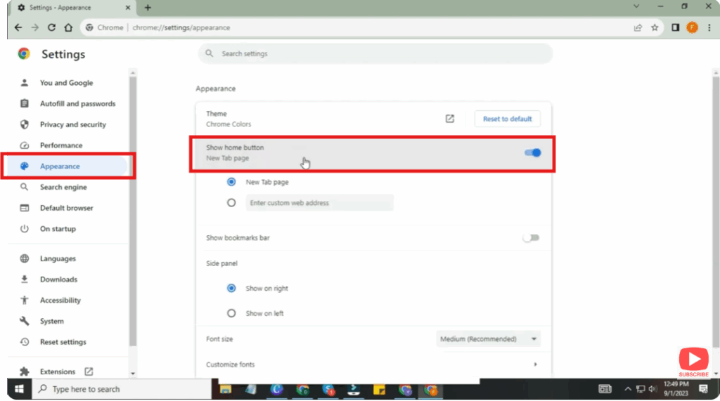This screenshot has height=401, width=720.
Task: Choose the custom web address radio button
Action: pyautogui.click(x=231, y=203)
